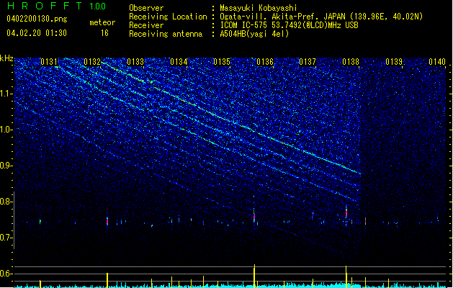
Task: Click observer name Masayuki Kobayashi
Action: (259, 8)
